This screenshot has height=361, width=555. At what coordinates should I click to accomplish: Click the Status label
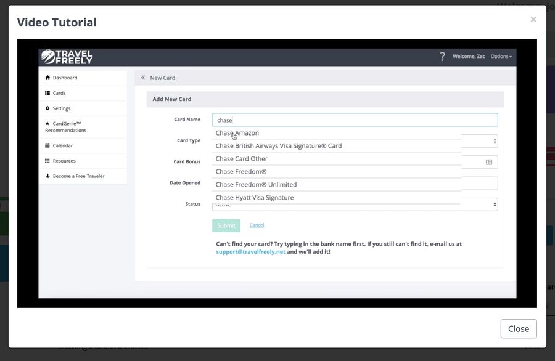pyautogui.click(x=193, y=204)
